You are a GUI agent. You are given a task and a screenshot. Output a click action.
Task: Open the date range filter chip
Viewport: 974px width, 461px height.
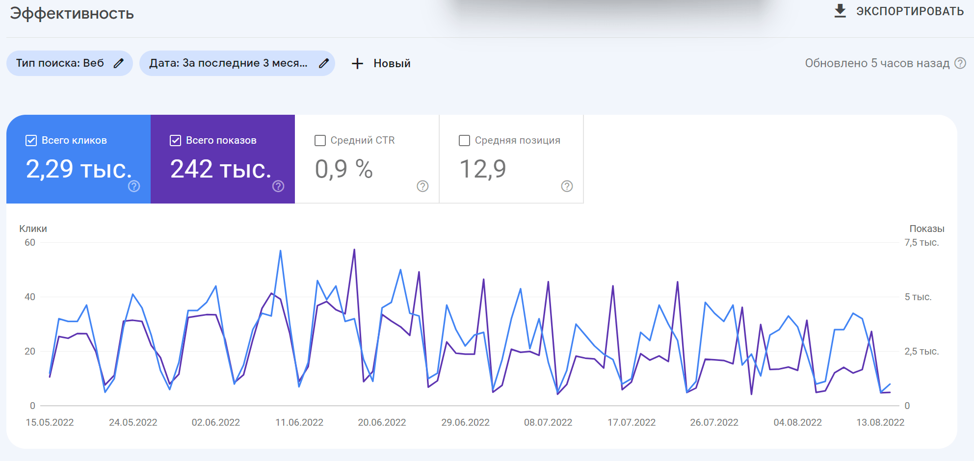(x=229, y=63)
